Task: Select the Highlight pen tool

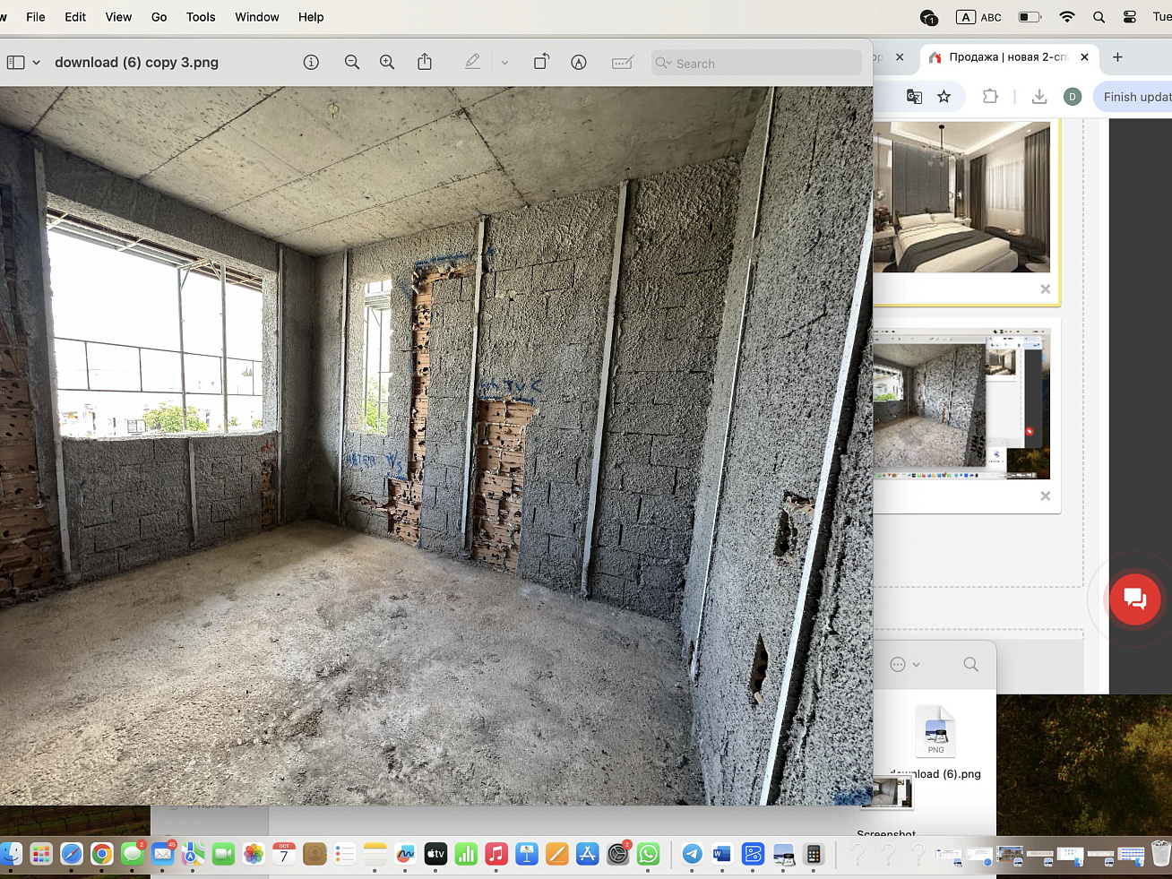Action: [472, 62]
